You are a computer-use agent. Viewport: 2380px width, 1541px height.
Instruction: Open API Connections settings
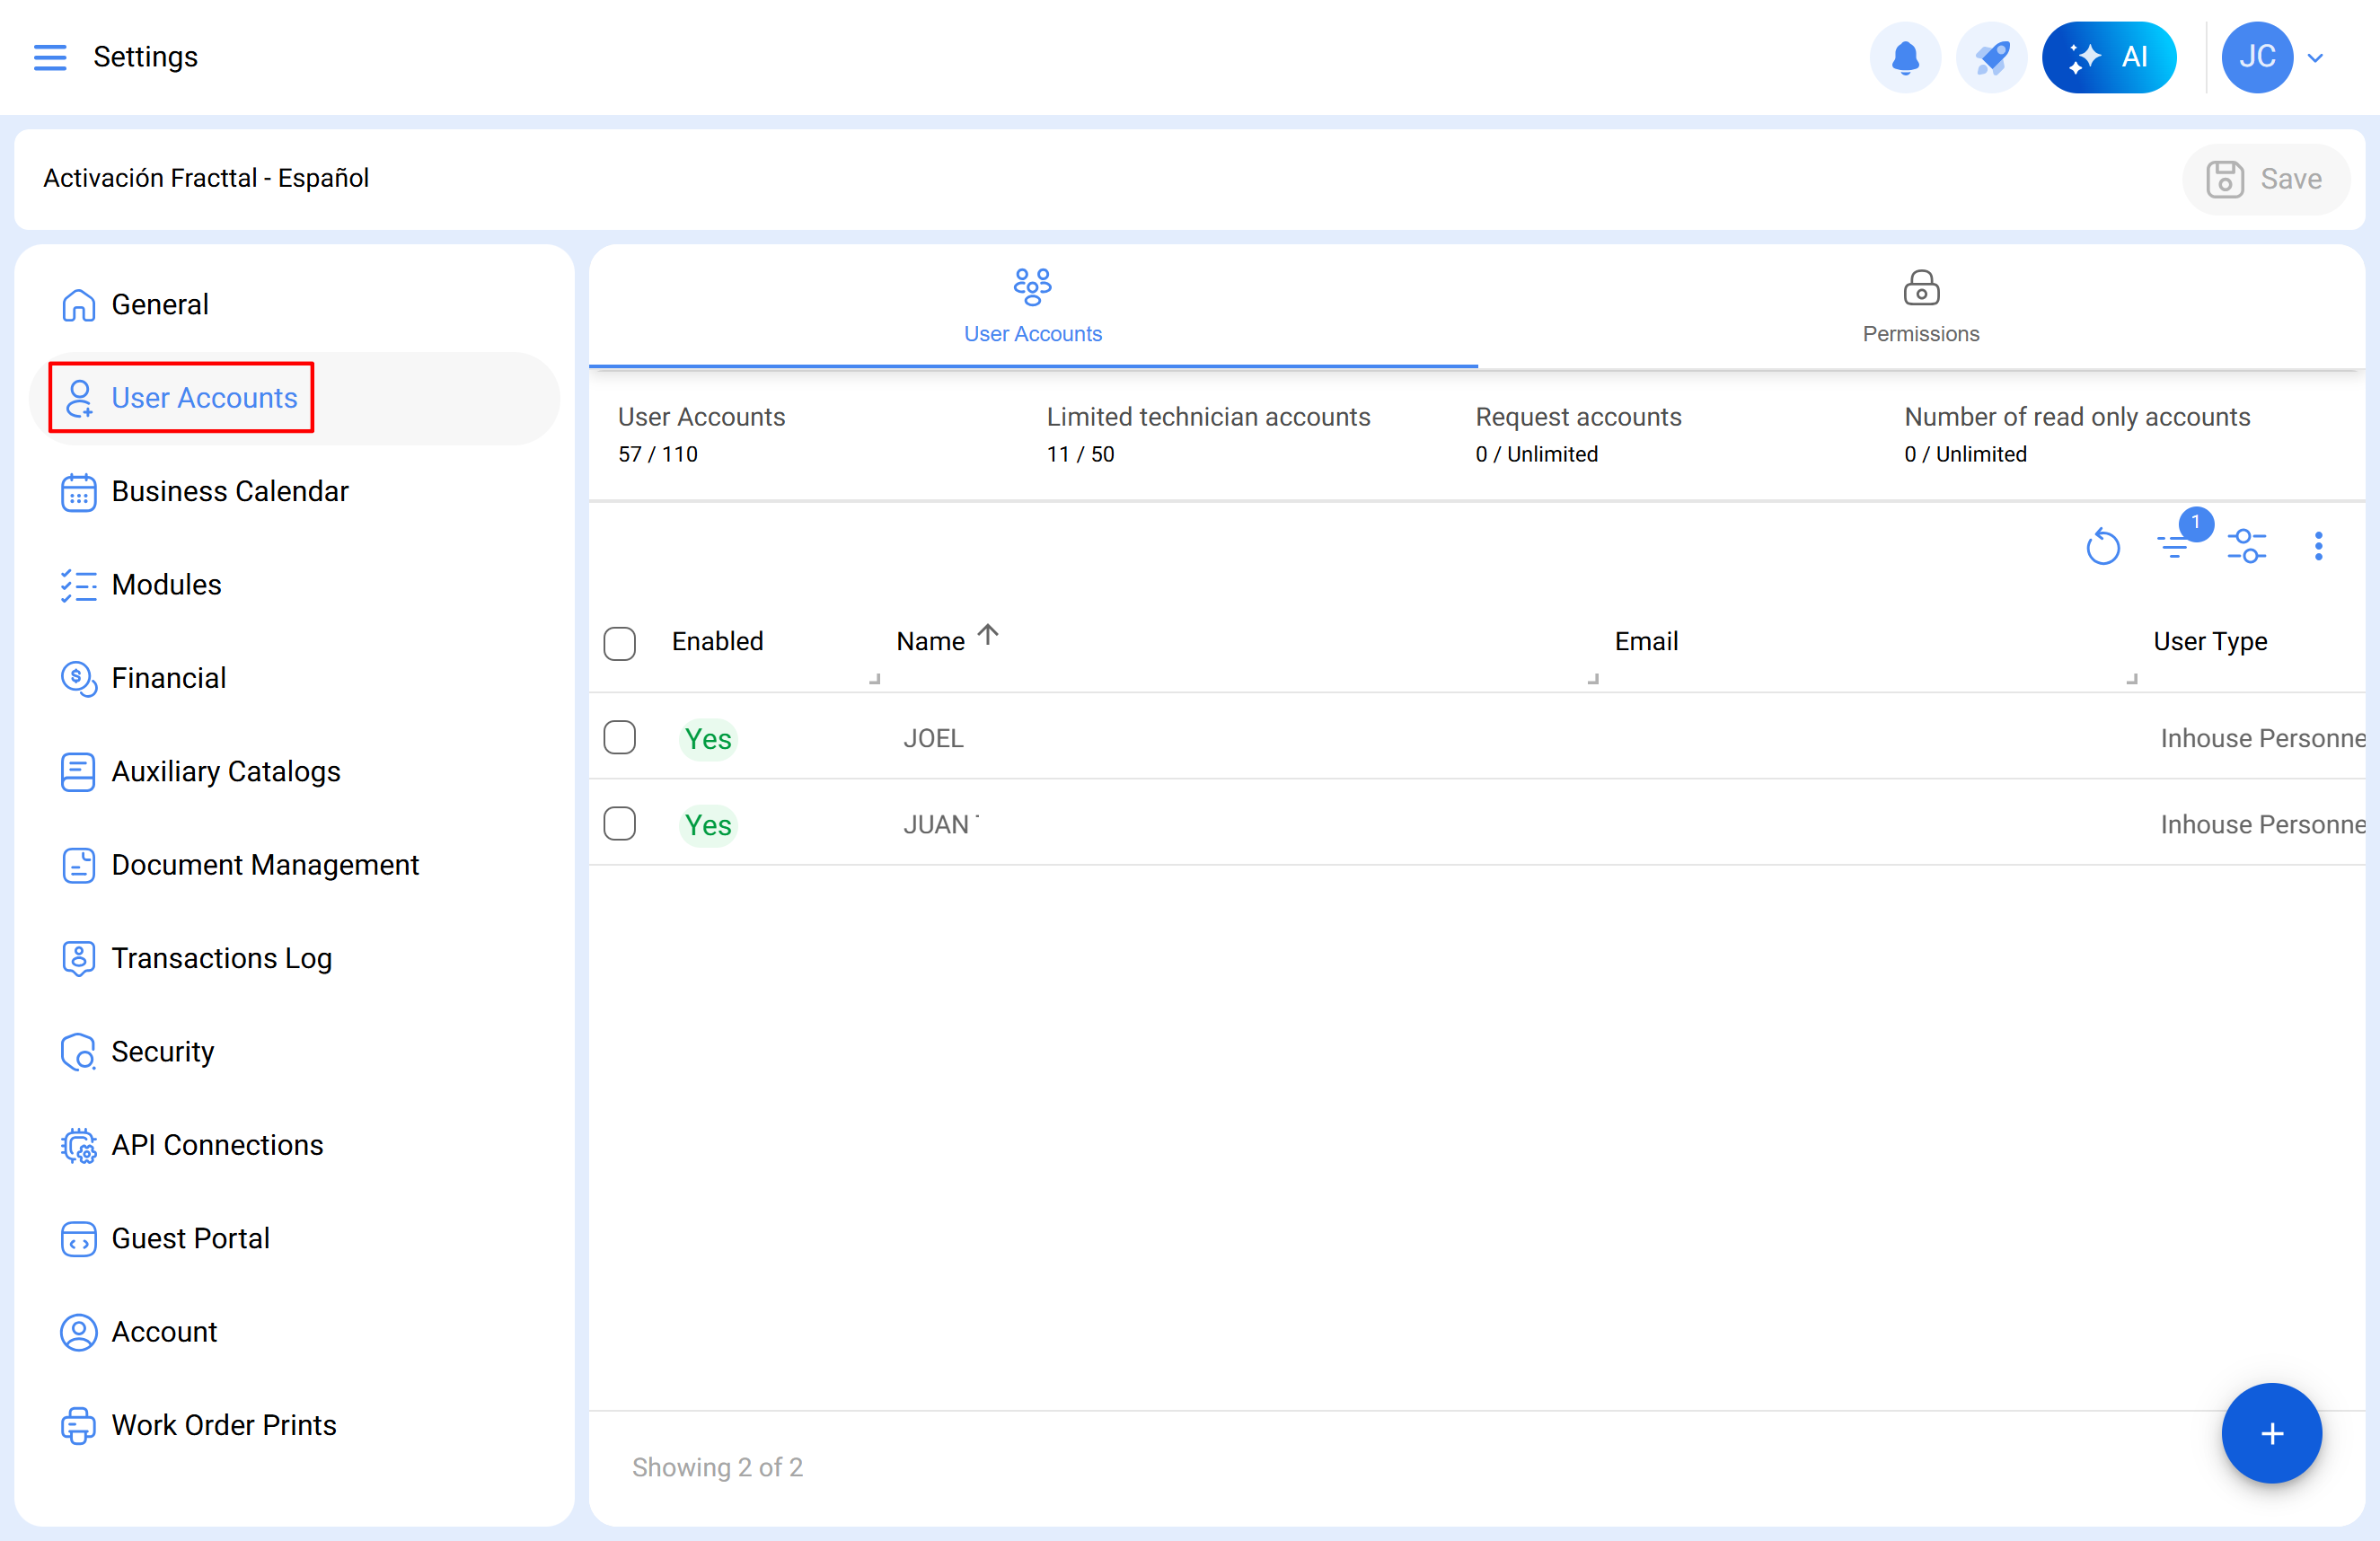click(217, 1144)
